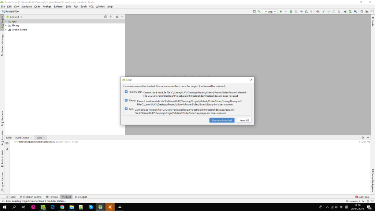Image resolution: width=375 pixels, height=211 pixels.
Task: Open the Build Variants side tab
Action: pyautogui.click(x=2, y=158)
